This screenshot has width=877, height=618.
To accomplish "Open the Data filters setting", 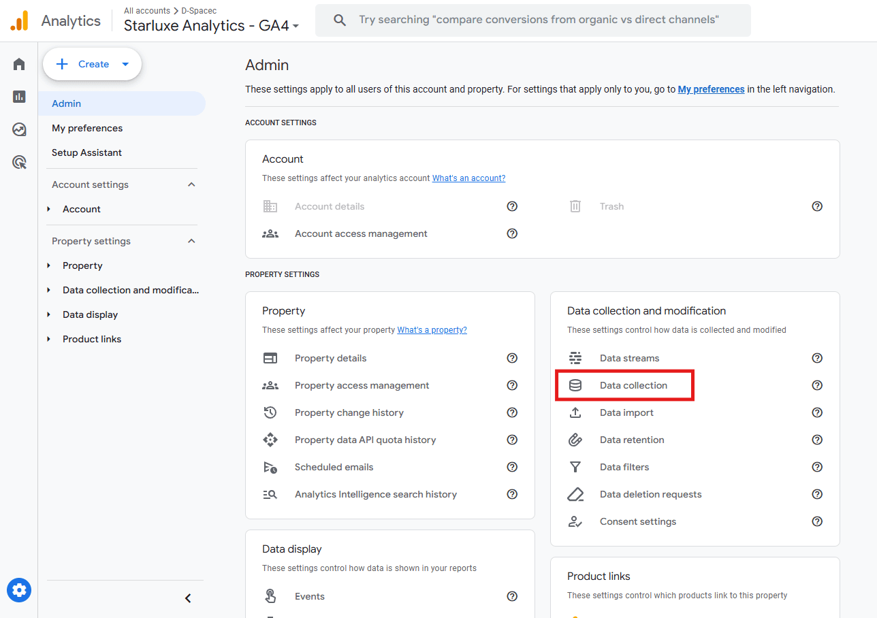I will 624,467.
